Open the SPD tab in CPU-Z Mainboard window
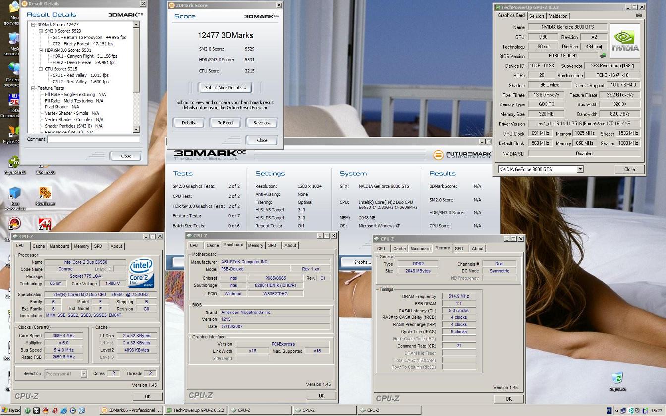This screenshot has width=666, height=416. [x=272, y=245]
